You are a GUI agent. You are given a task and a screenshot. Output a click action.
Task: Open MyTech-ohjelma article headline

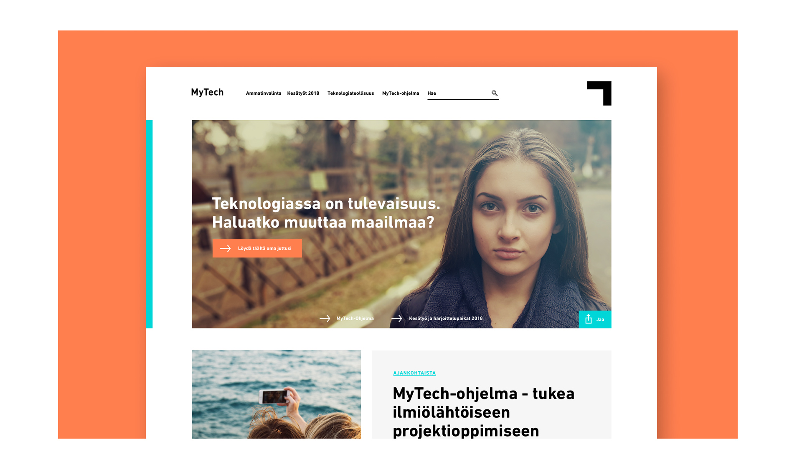coord(484,412)
